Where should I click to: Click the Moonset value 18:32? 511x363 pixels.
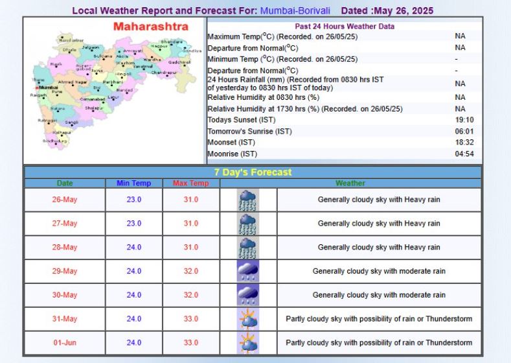(x=464, y=143)
